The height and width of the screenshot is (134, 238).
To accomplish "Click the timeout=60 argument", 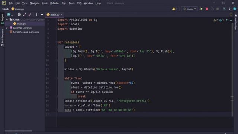I will pos(125,83).
